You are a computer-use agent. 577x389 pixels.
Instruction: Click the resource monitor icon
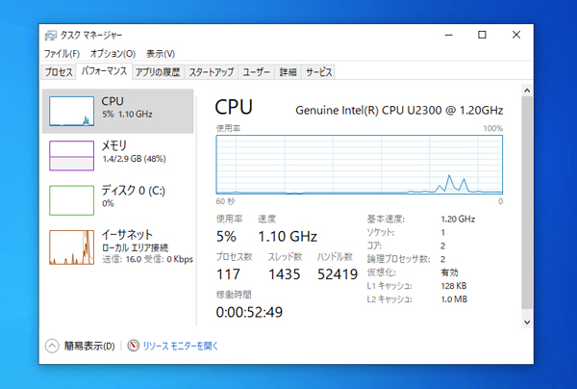tap(134, 346)
